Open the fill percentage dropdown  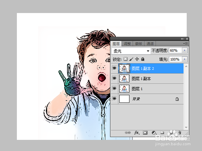pos(185,59)
